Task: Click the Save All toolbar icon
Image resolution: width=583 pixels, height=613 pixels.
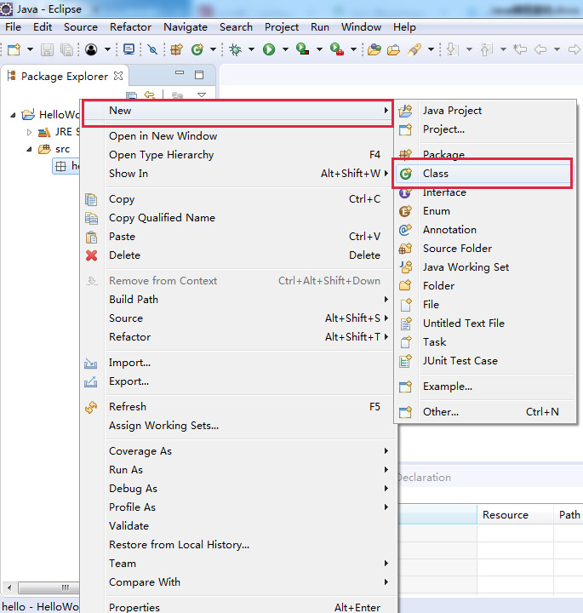Action: click(x=67, y=49)
